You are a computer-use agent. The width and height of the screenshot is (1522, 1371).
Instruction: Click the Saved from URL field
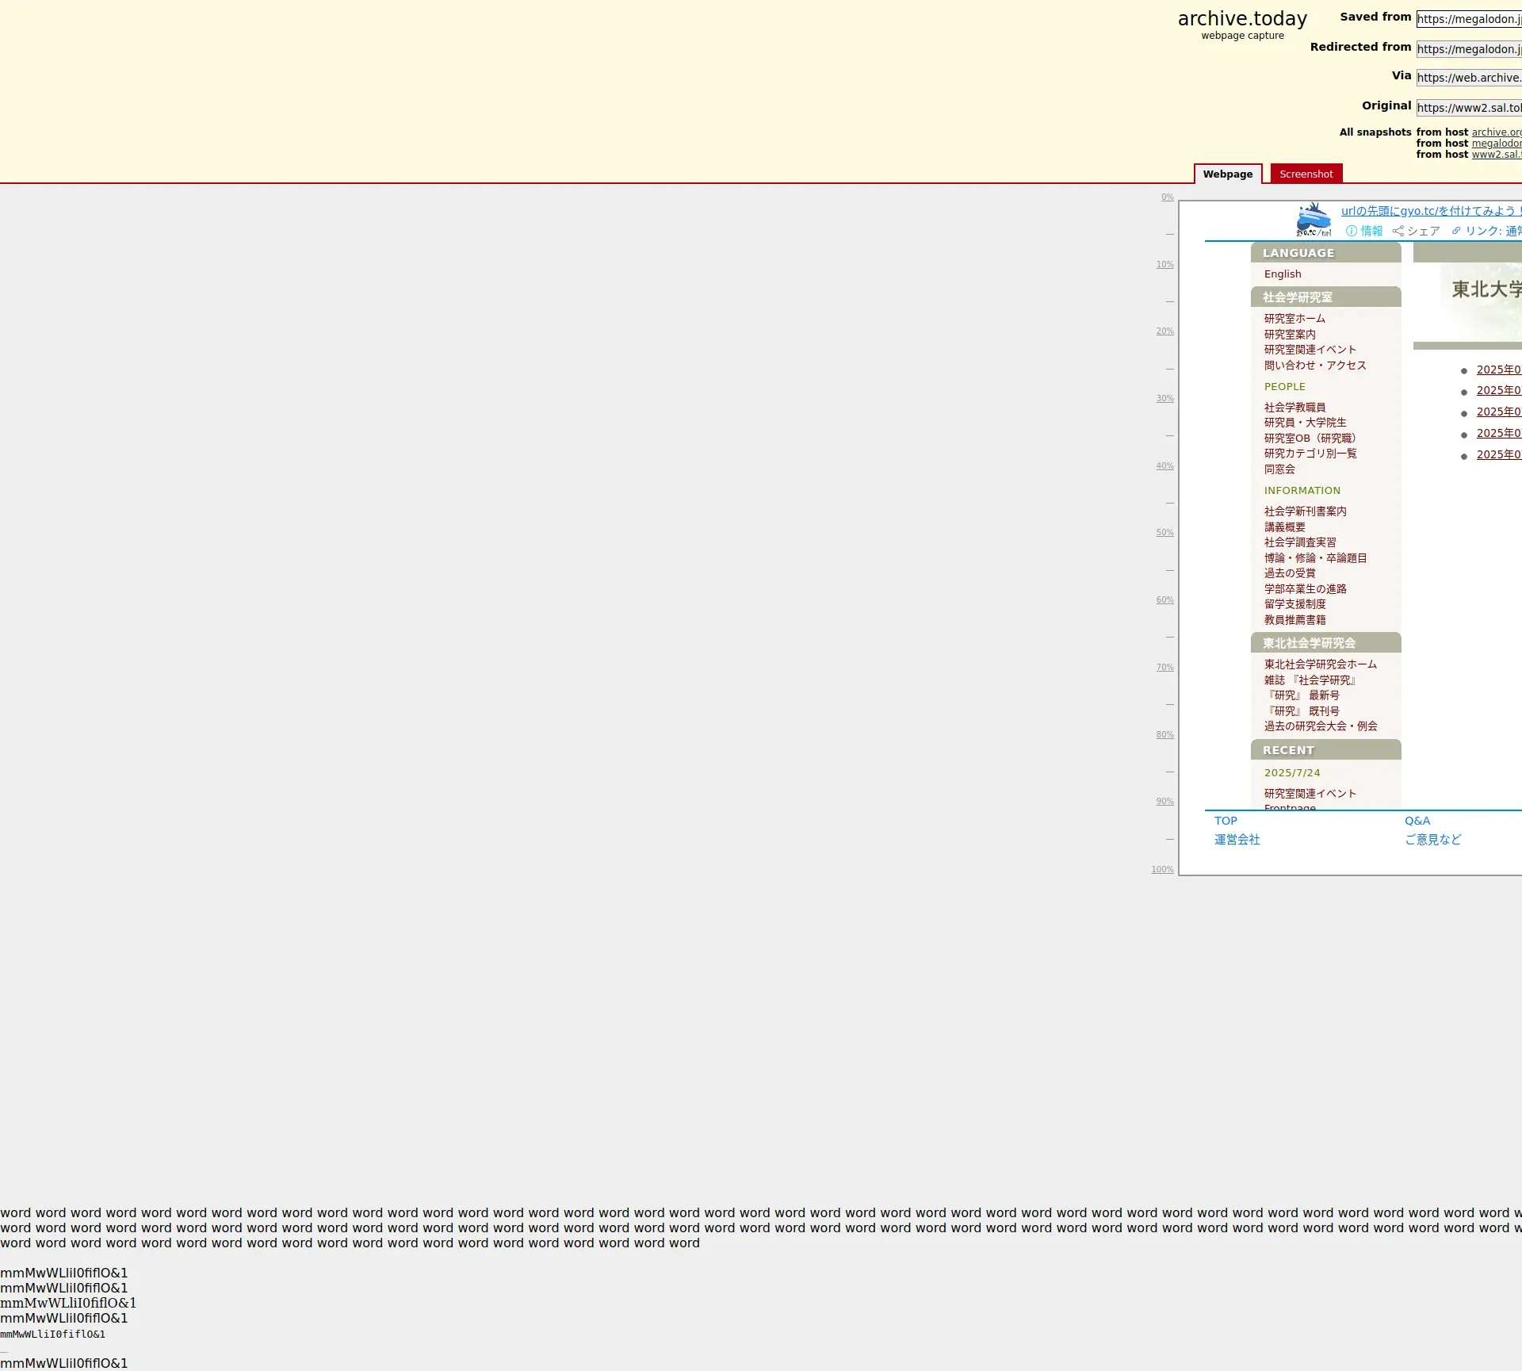point(1468,19)
